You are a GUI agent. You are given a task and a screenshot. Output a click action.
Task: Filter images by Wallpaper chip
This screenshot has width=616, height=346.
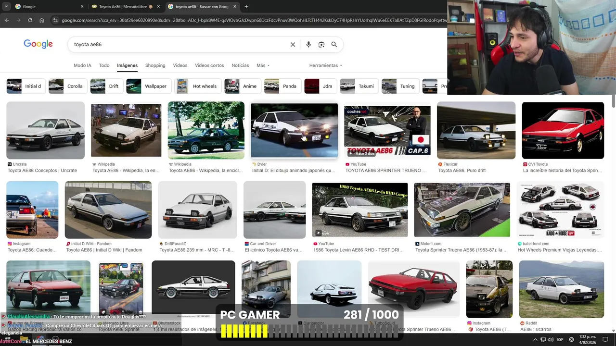coord(149,86)
